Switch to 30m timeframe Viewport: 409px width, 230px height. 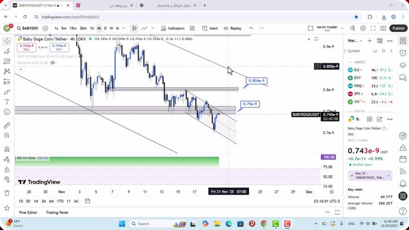[x=83, y=28]
